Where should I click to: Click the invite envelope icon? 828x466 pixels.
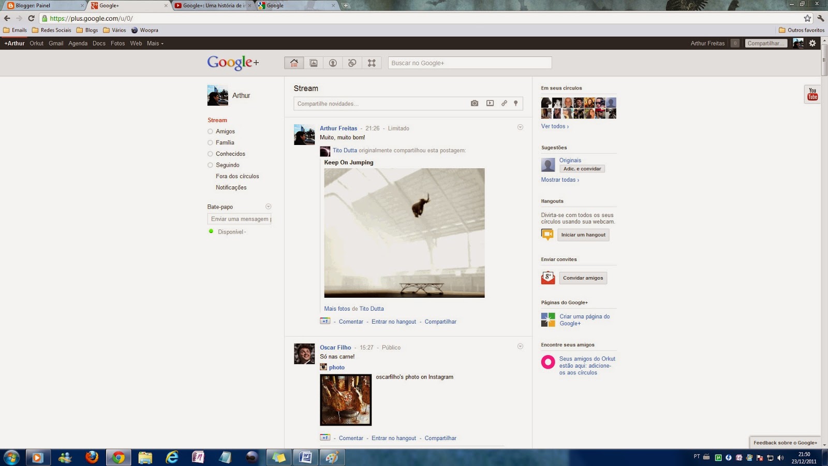point(548,278)
